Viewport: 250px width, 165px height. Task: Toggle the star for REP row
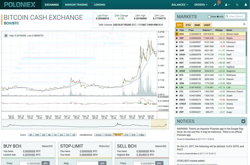[177, 112]
